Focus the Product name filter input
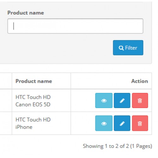Viewport: 158px width, 158px height. (x=75, y=26)
